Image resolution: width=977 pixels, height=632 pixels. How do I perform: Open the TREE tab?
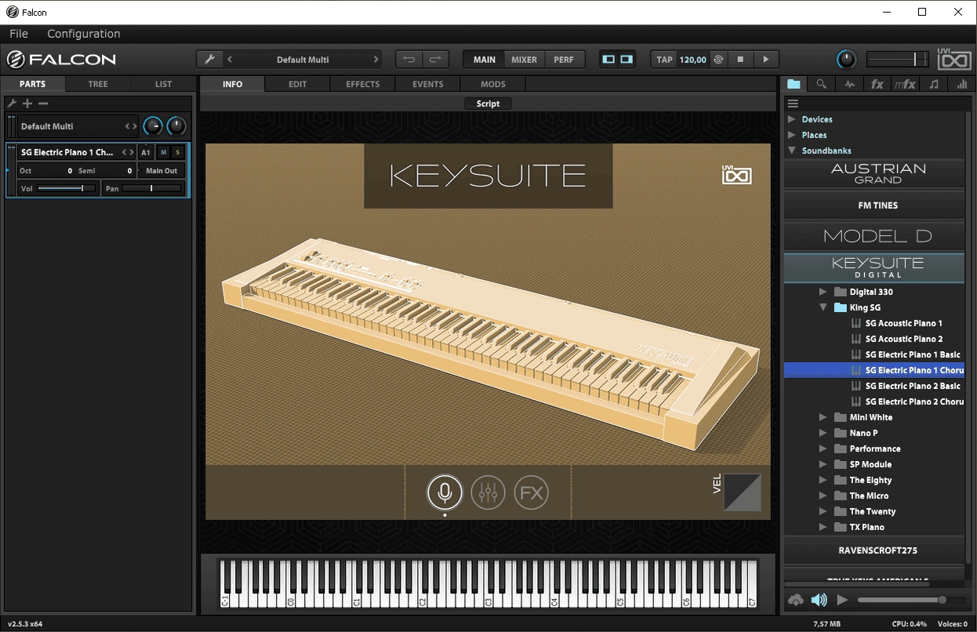98,84
